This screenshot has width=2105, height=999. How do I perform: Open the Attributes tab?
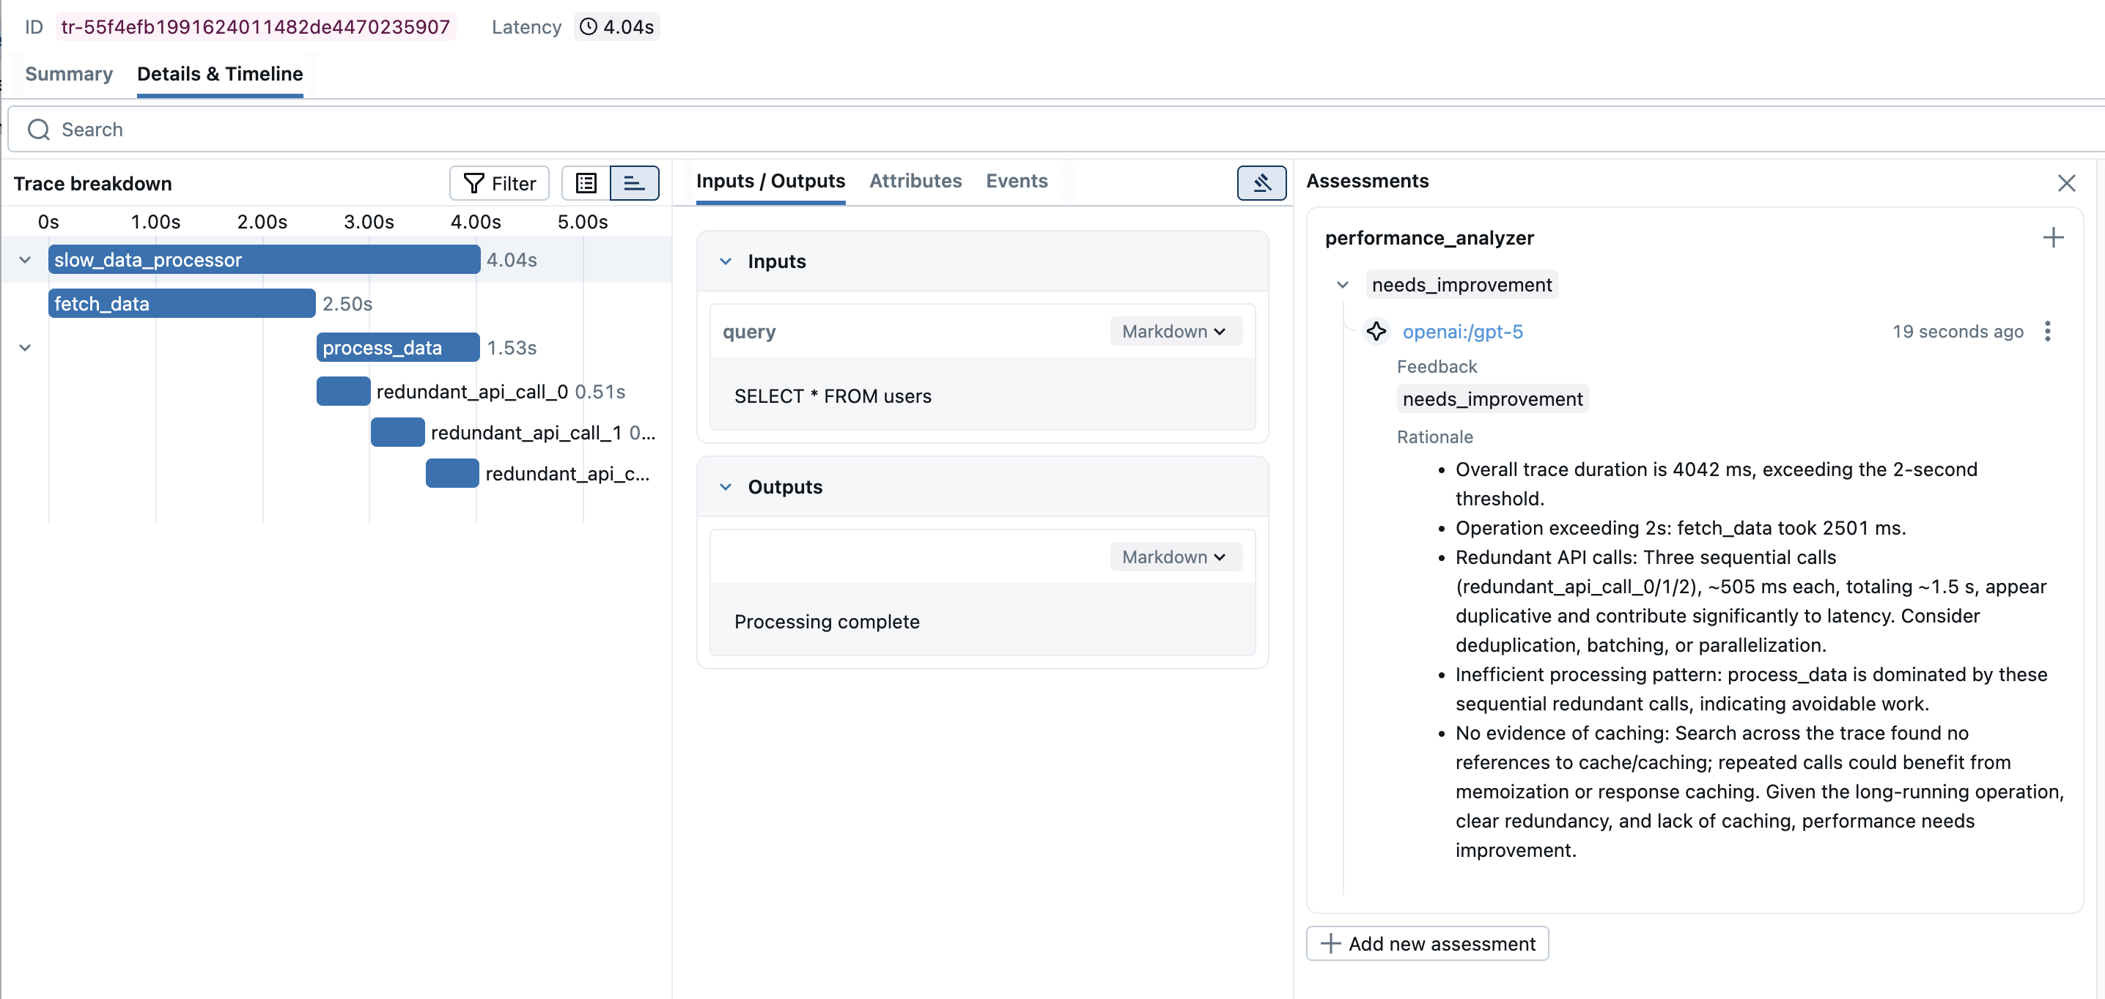pyautogui.click(x=915, y=180)
